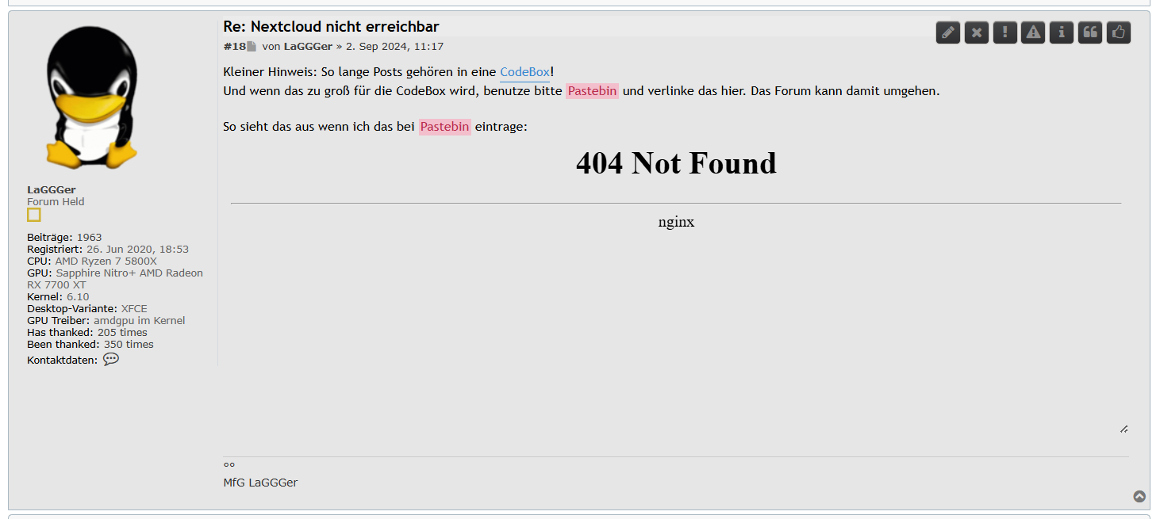Quote this post using the quotation icon
1160x519 pixels.
(1090, 32)
